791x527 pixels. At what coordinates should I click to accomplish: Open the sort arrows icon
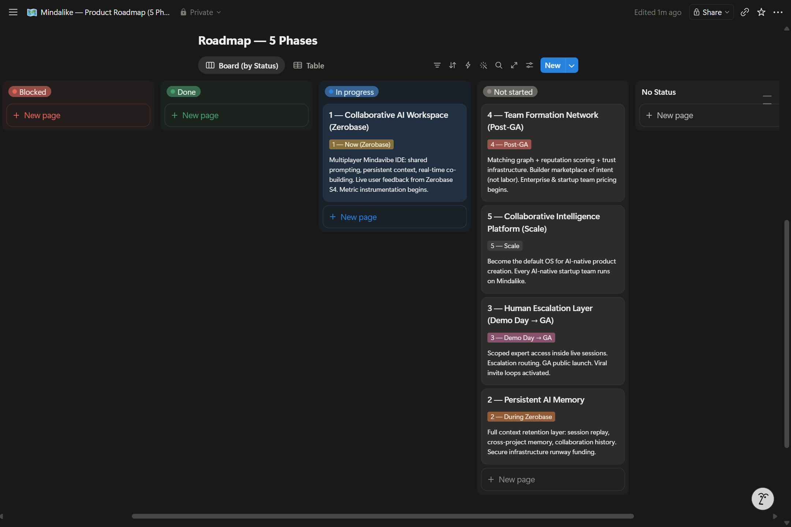[x=453, y=65]
